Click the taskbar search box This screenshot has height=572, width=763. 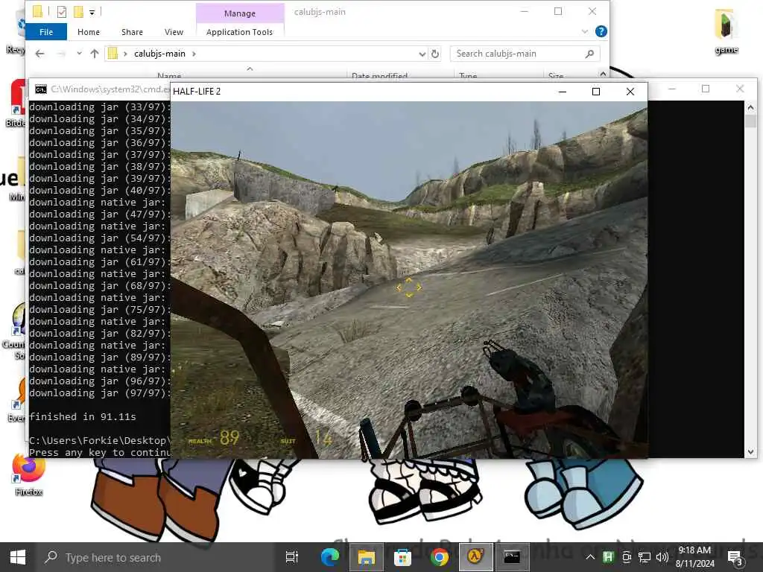point(155,557)
